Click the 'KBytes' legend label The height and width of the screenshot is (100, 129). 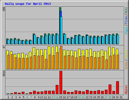pos(126,90)
